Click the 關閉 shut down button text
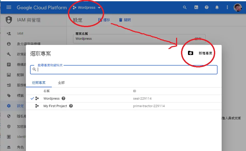246x151 pixels. (127, 20)
